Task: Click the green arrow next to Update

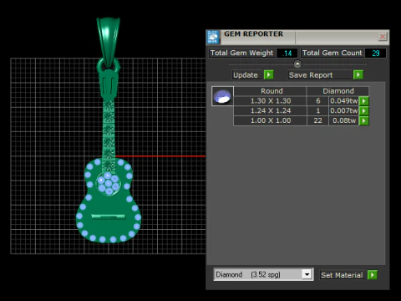Action: [x=269, y=74]
